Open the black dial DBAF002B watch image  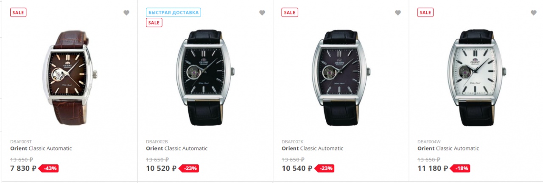click(x=205, y=78)
